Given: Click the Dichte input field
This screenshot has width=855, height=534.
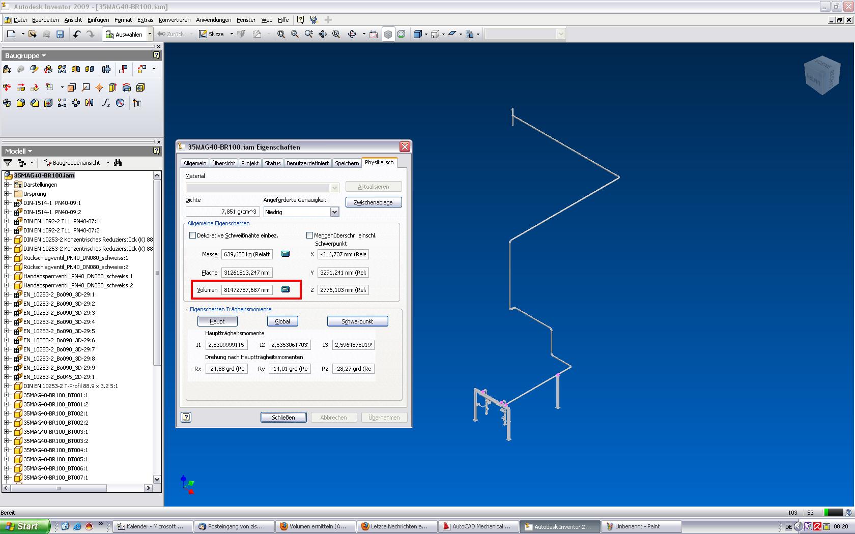Looking at the screenshot, I should pos(223,212).
